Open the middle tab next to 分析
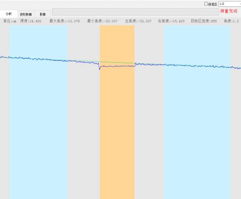 pos(26,14)
